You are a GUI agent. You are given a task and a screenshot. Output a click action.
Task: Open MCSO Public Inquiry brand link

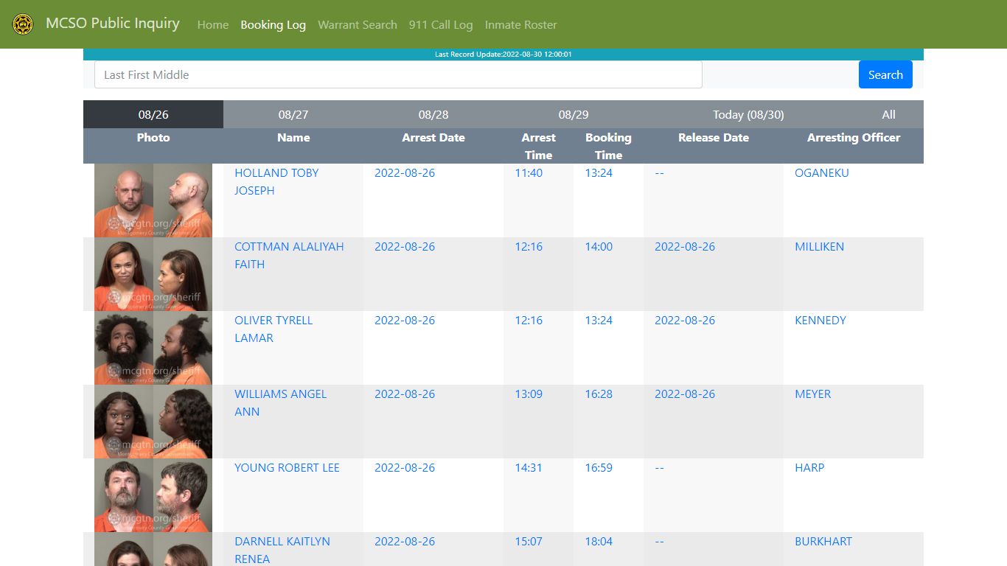112,24
